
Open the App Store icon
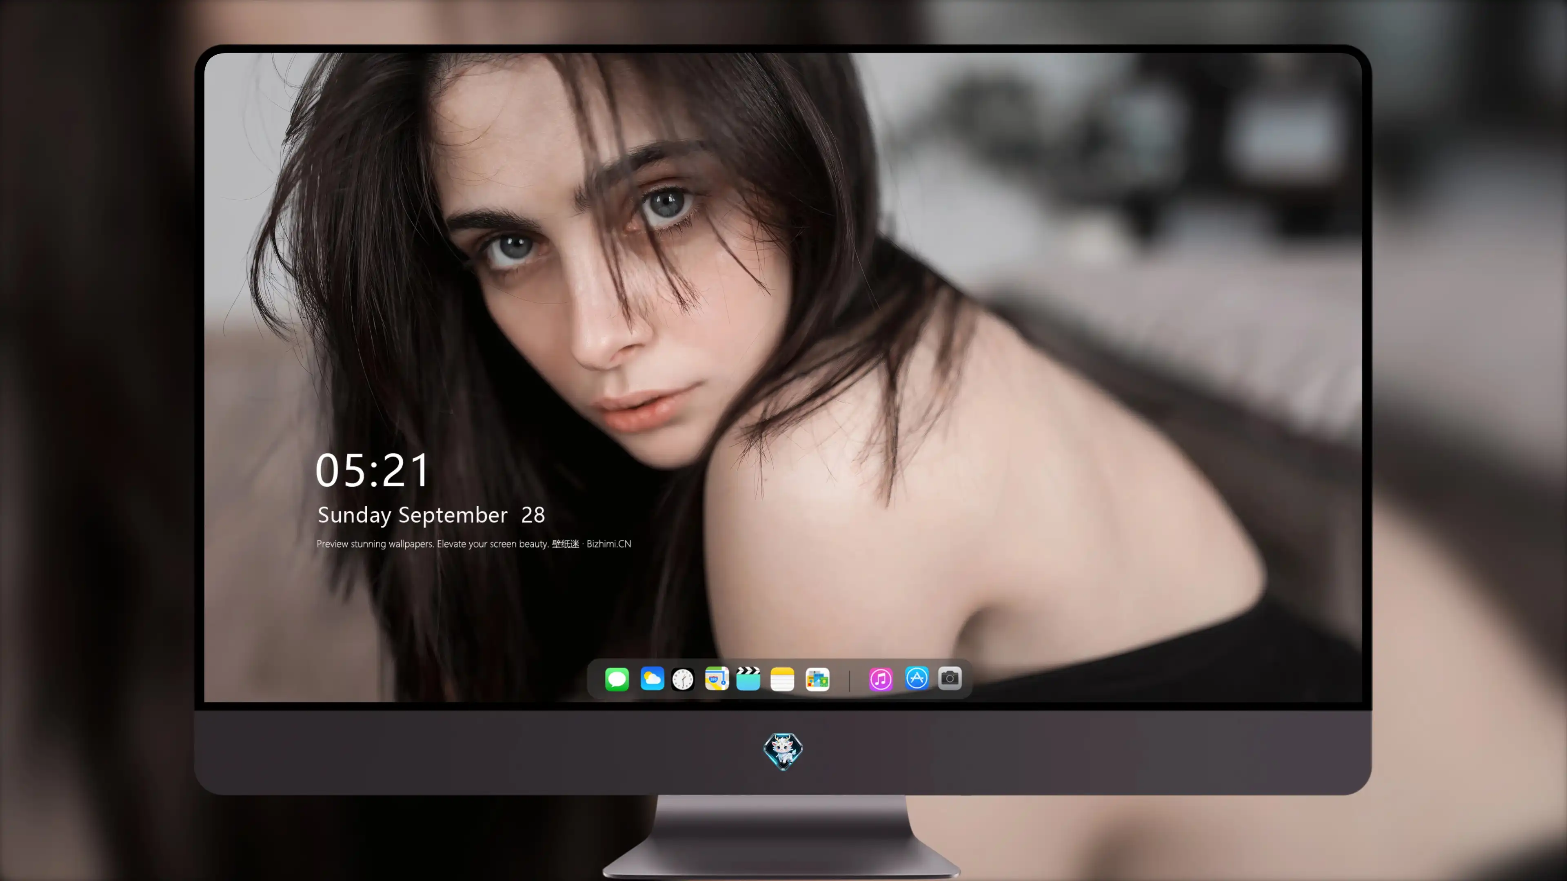point(917,678)
